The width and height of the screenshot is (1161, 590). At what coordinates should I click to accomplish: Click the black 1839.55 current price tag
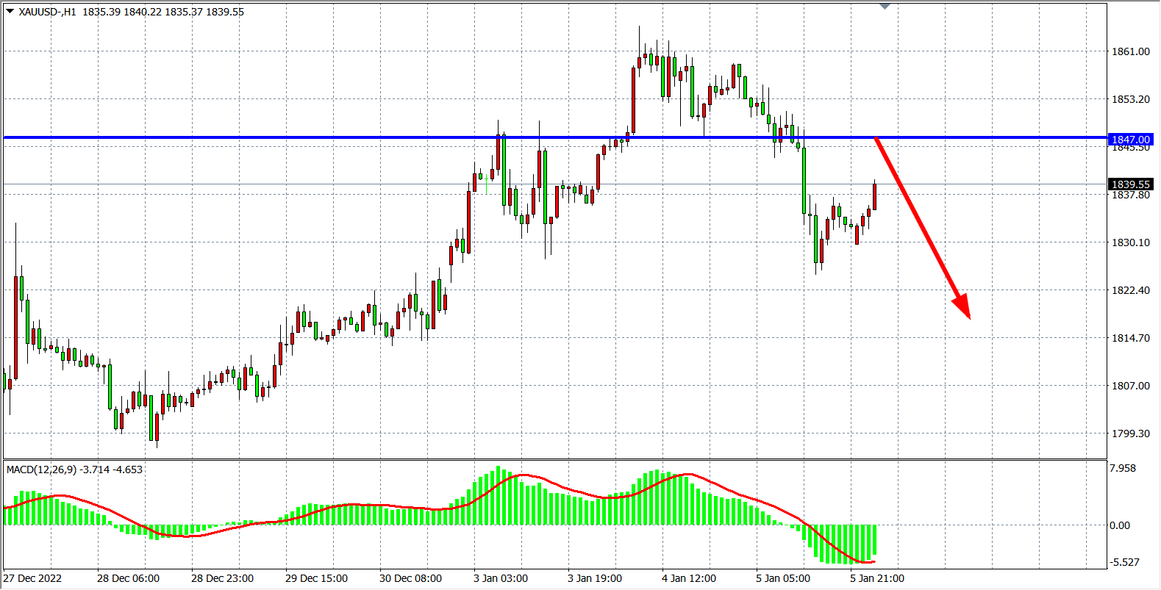[x=1131, y=184]
